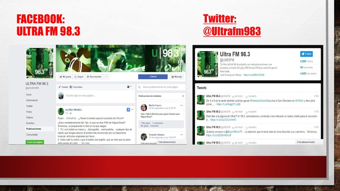Favorite the Quieres conocer tweet
Viewport: 340px width, 191px height.
251,128
